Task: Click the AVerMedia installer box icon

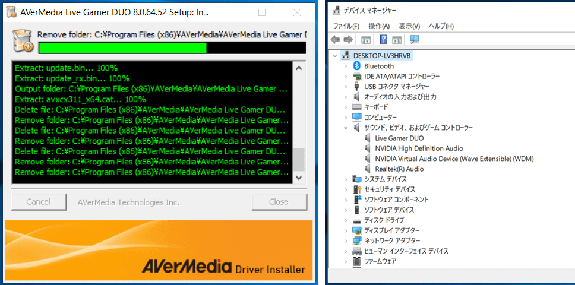Action: (22, 40)
